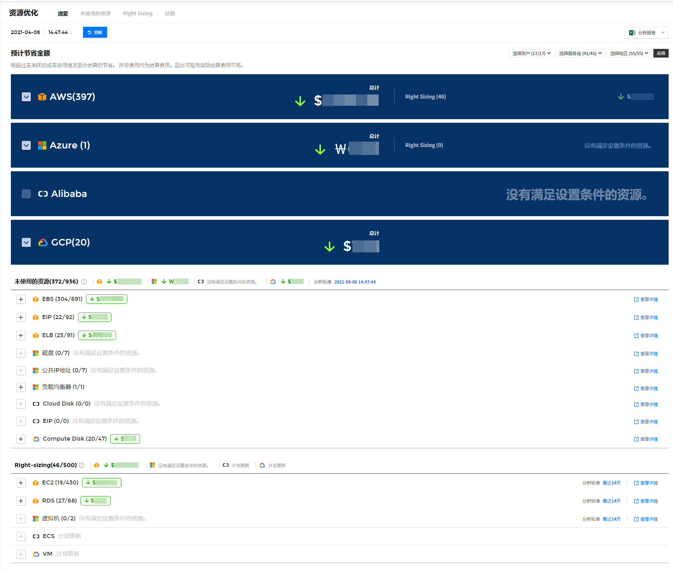Click the AWS cube icon in banner
This screenshot has height=571, width=673.
pos(42,97)
